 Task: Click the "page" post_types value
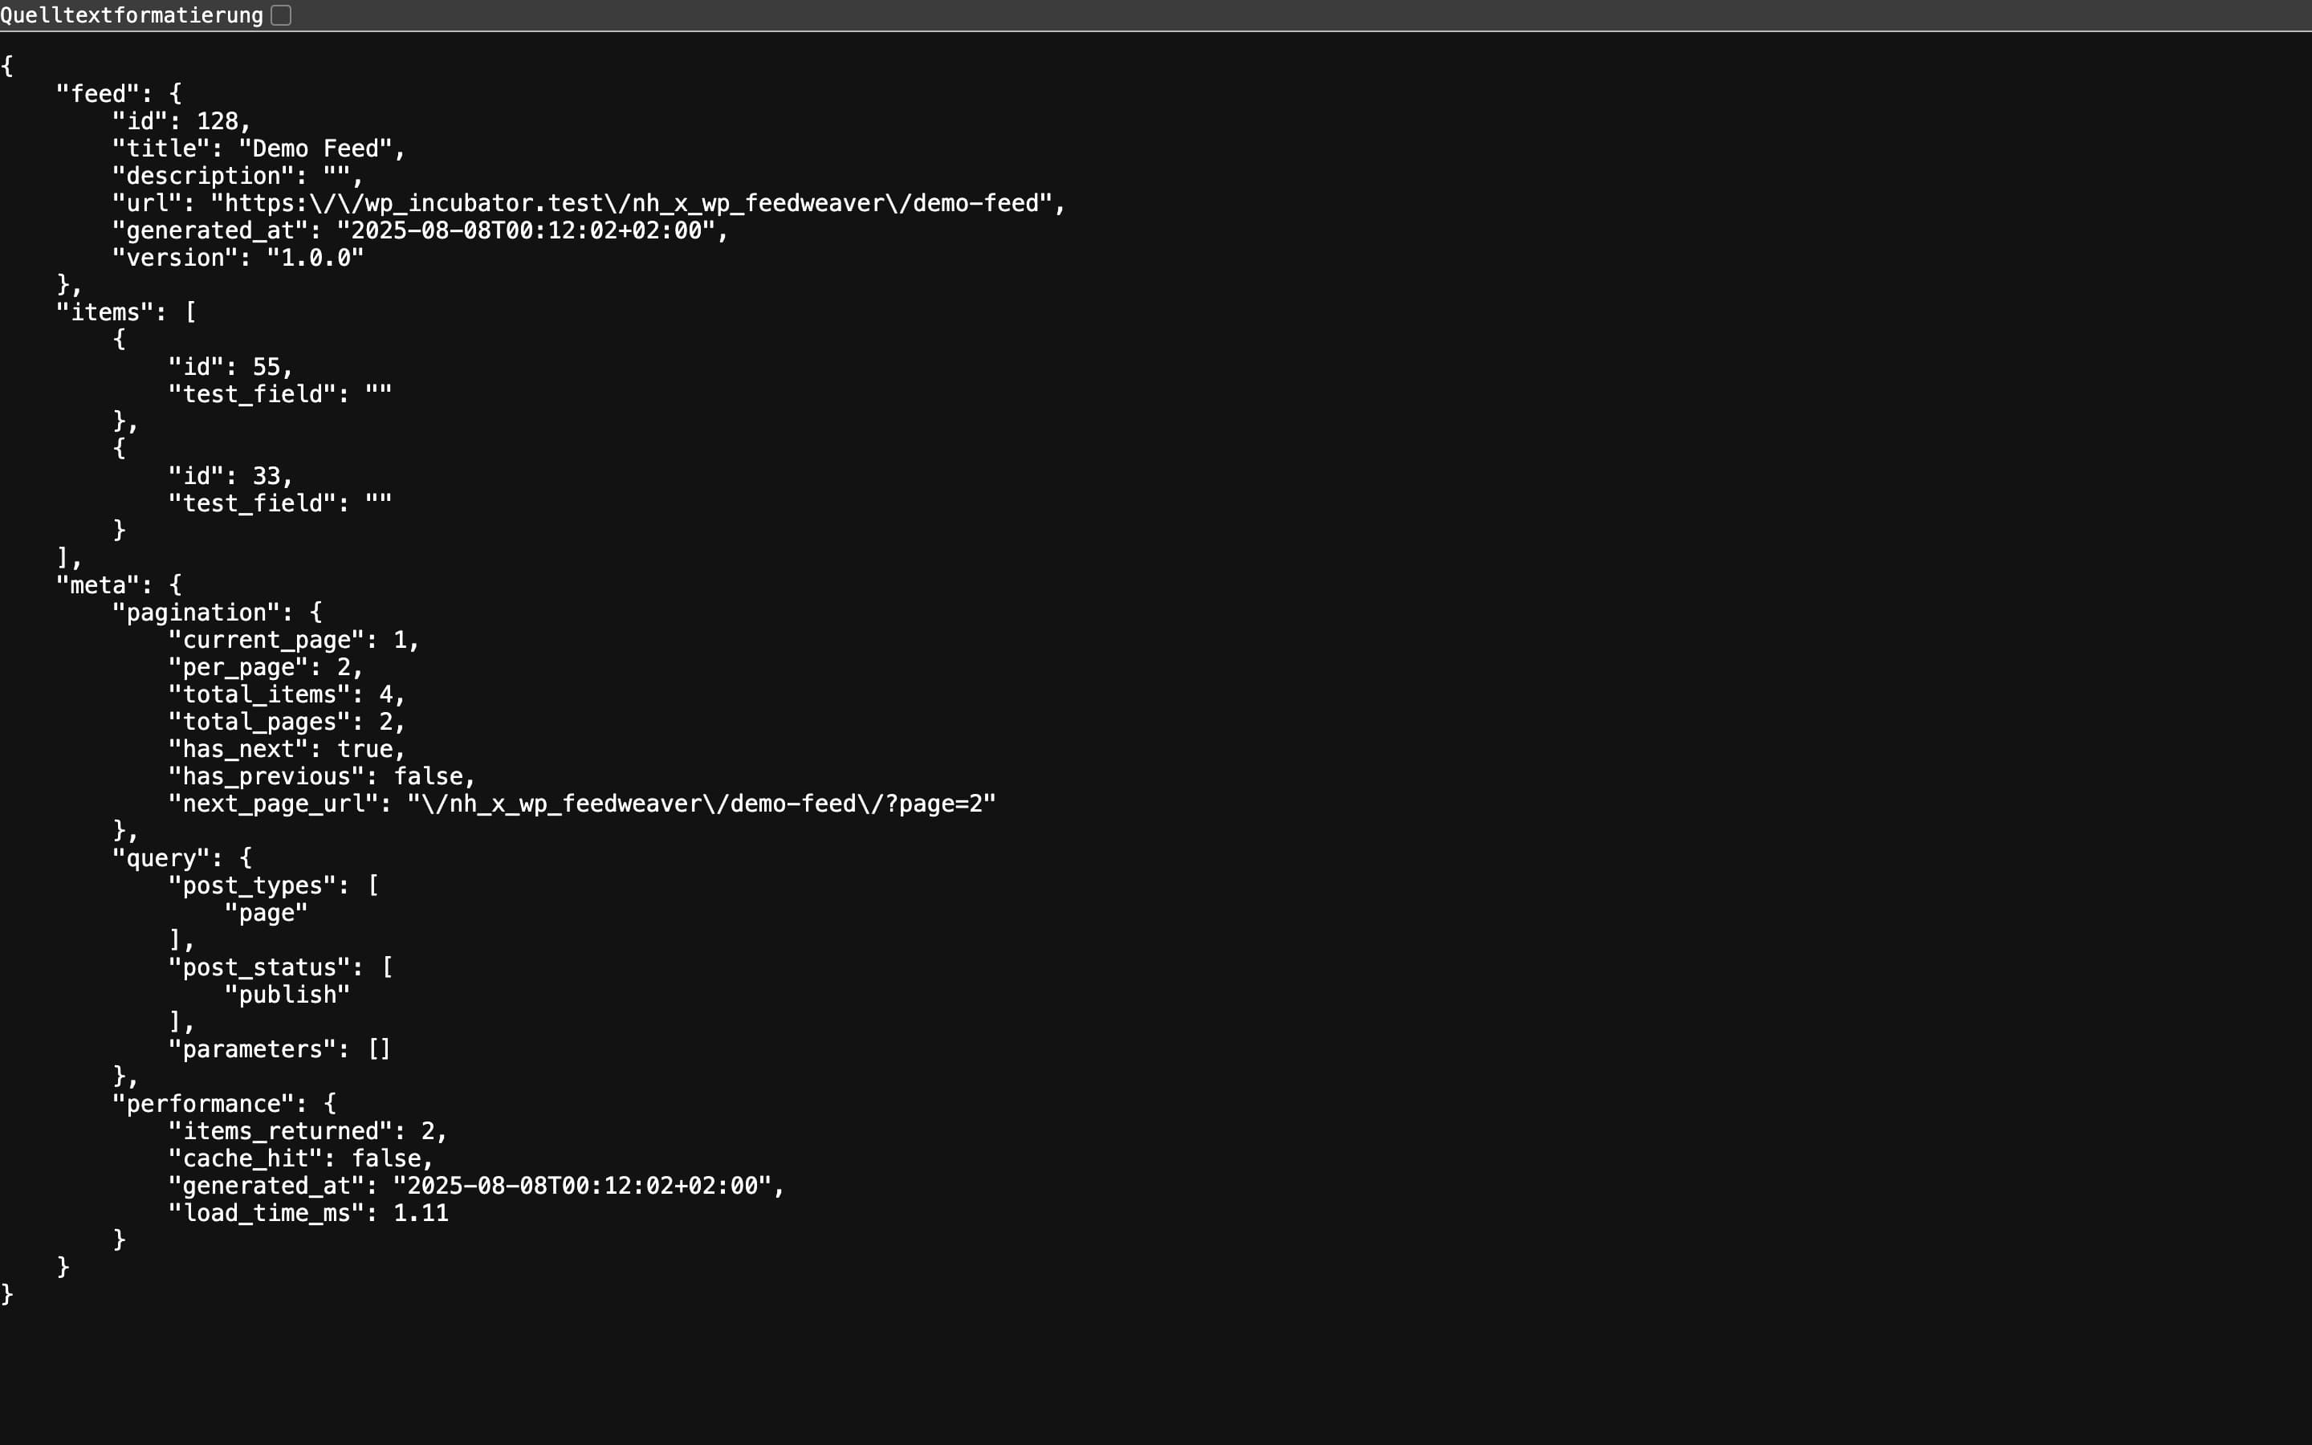click(266, 913)
